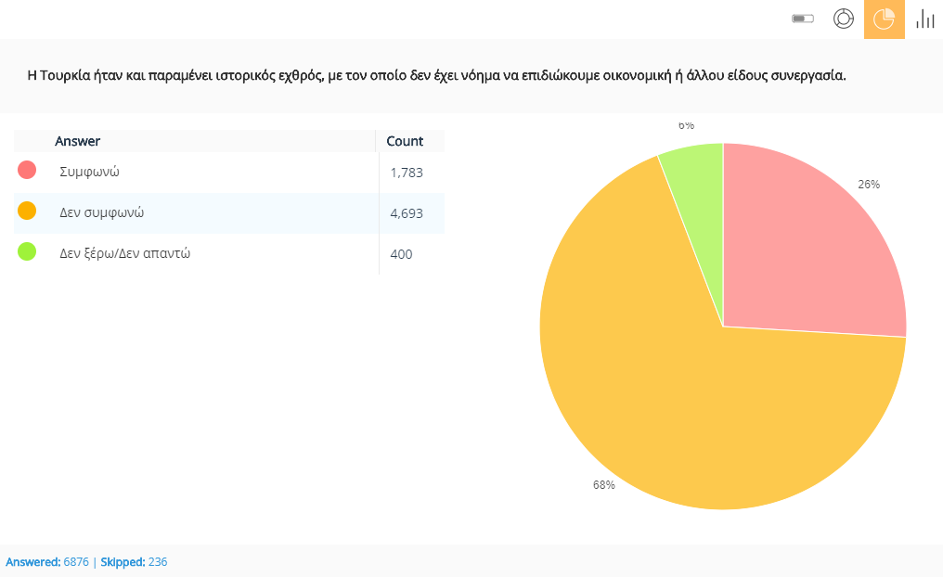Select the Δεν ξέρω/Δεν απαντώ row label

(124, 253)
